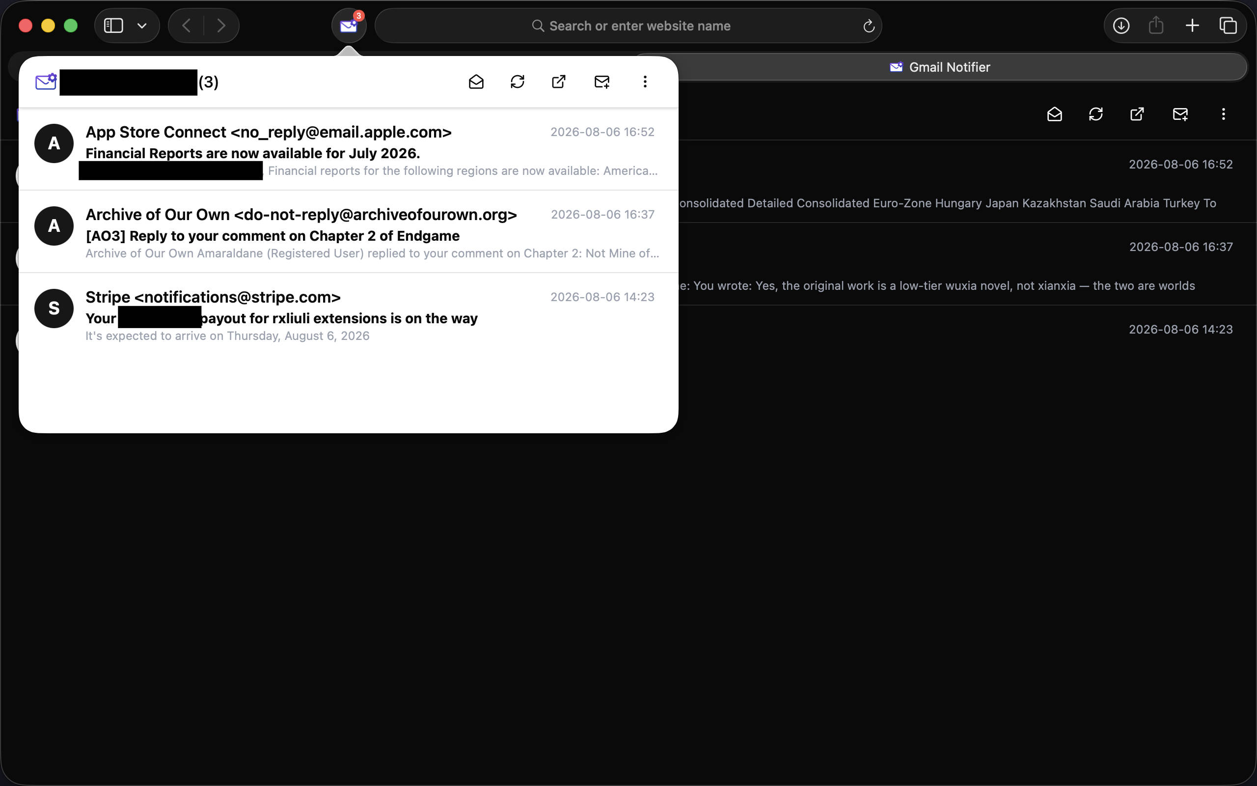Image resolution: width=1257 pixels, height=786 pixels.
Task: Click the Stripe avatar in the popup
Action: 54,309
